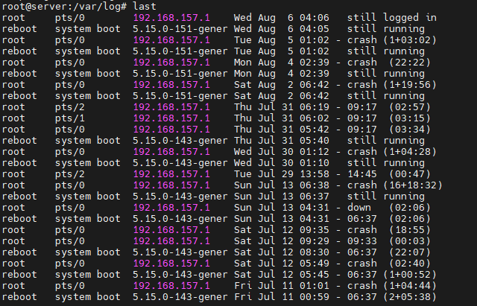This screenshot has height=306, width=477.
Task: Click kernel version on Thu Jul 31 05:40 row
Action: [x=180, y=141]
